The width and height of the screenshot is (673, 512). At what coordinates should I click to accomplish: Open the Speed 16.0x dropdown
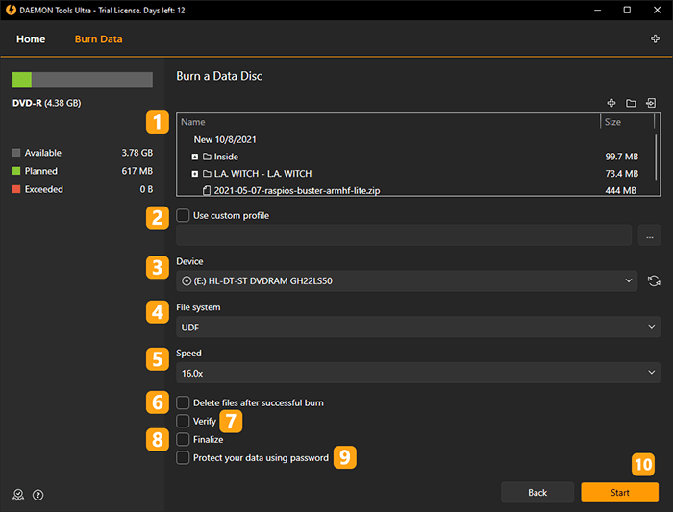pos(418,373)
